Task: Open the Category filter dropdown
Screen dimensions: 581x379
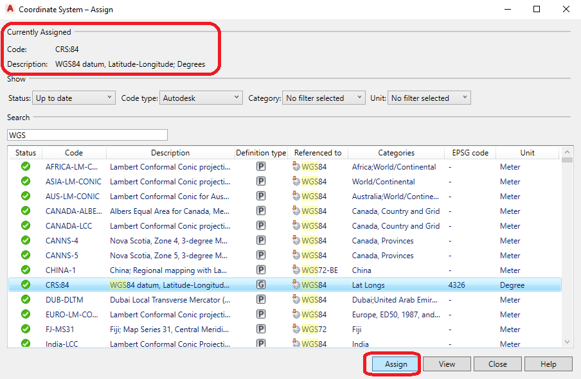Action: click(323, 98)
